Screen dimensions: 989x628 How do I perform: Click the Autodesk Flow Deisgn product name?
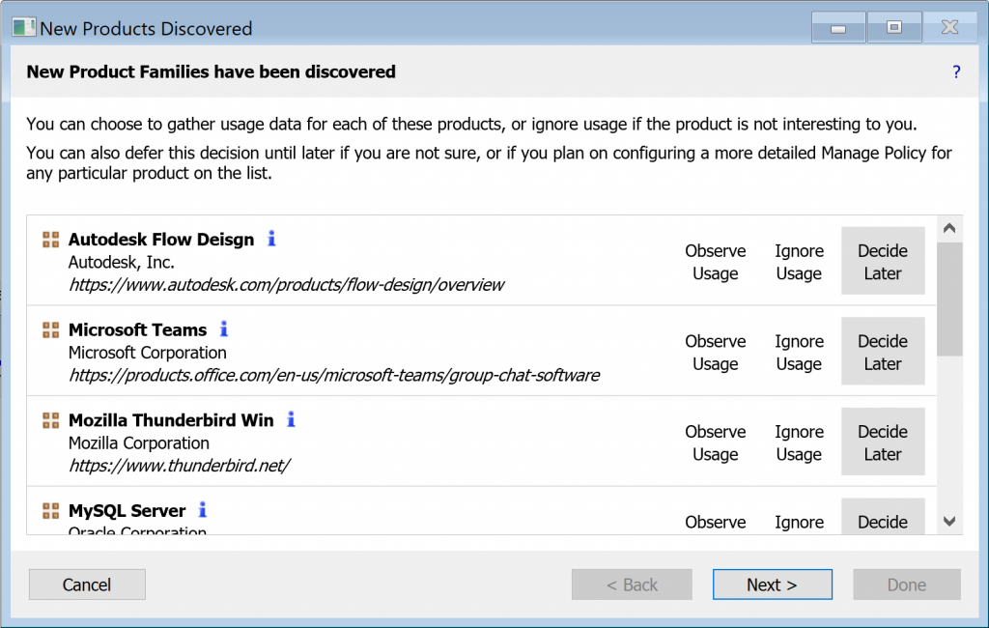(x=161, y=240)
